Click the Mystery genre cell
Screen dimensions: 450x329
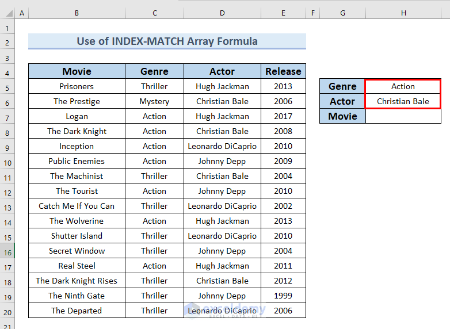[x=154, y=101]
